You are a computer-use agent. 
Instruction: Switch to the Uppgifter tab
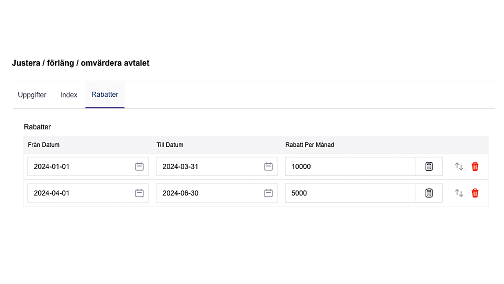[x=32, y=95]
